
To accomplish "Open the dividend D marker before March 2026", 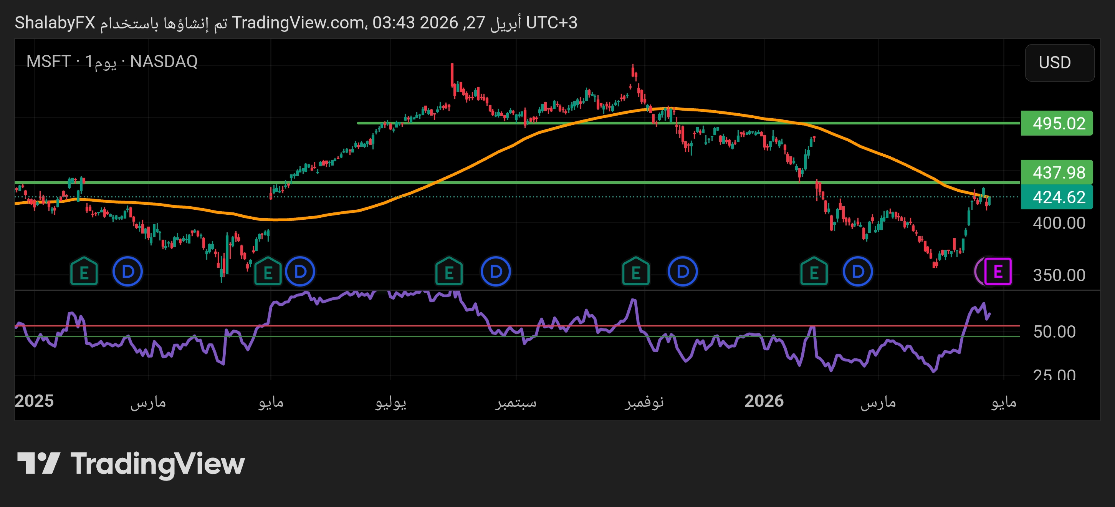I will pos(858,272).
